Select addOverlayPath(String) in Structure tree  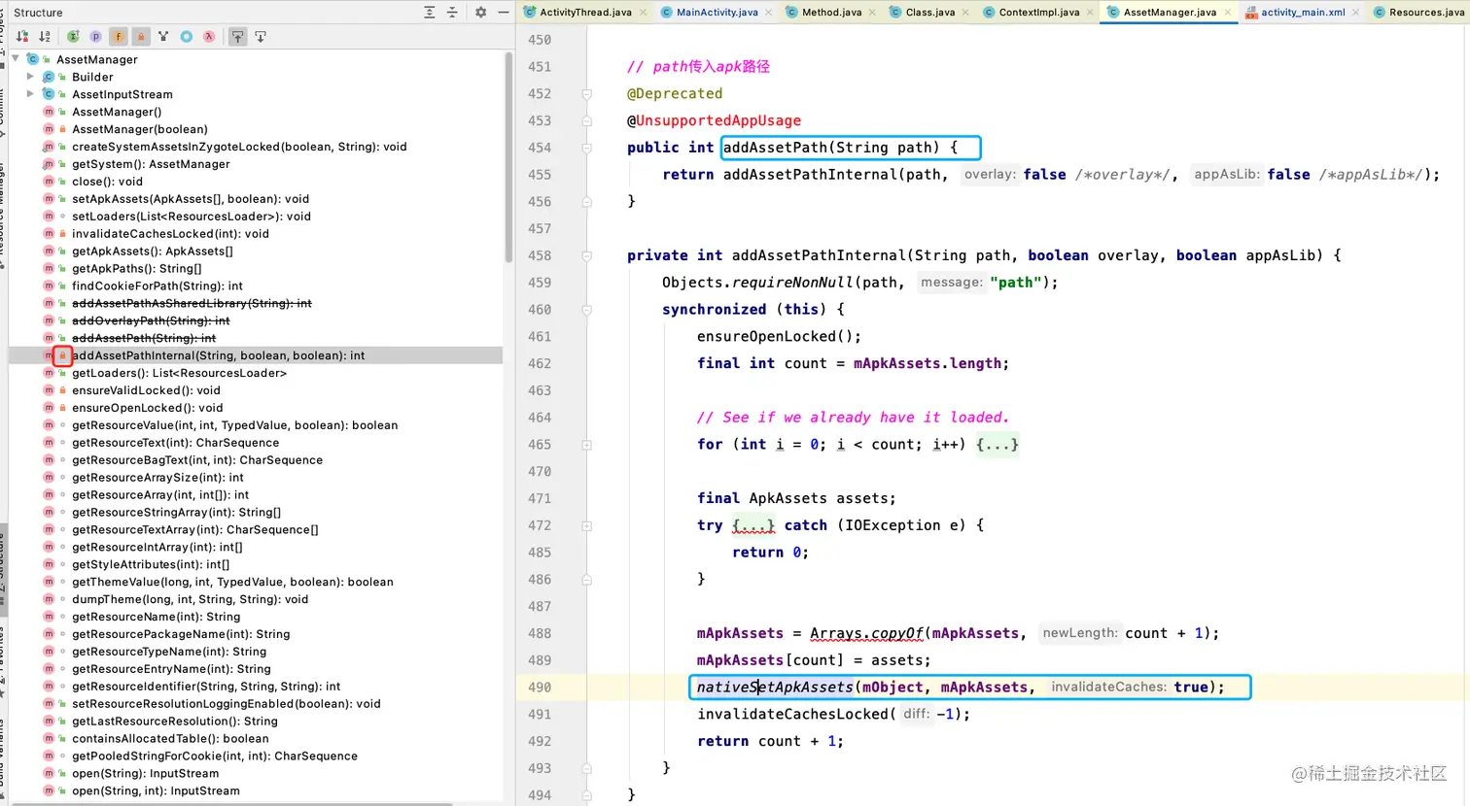point(151,320)
